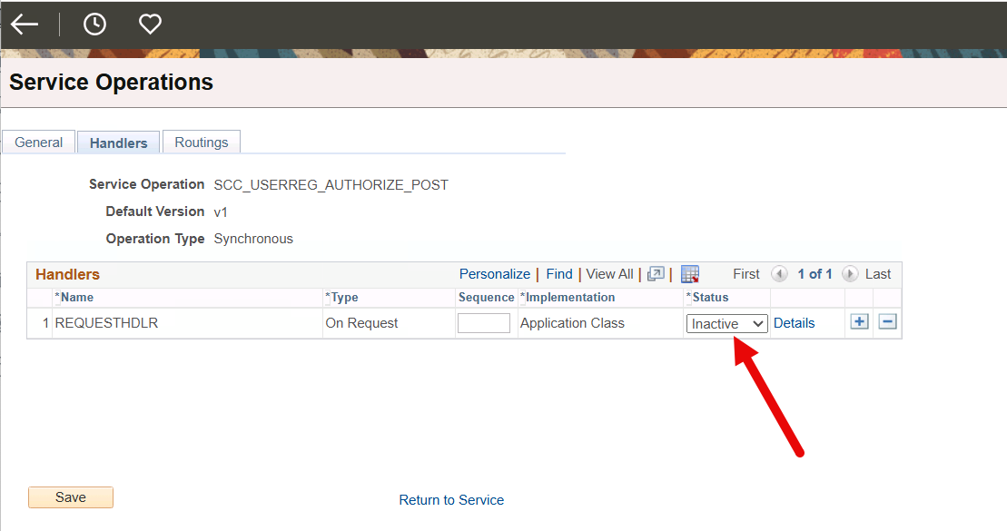Click the Find link in Handlers grid
1007x531 pixels.
(559, 274)
